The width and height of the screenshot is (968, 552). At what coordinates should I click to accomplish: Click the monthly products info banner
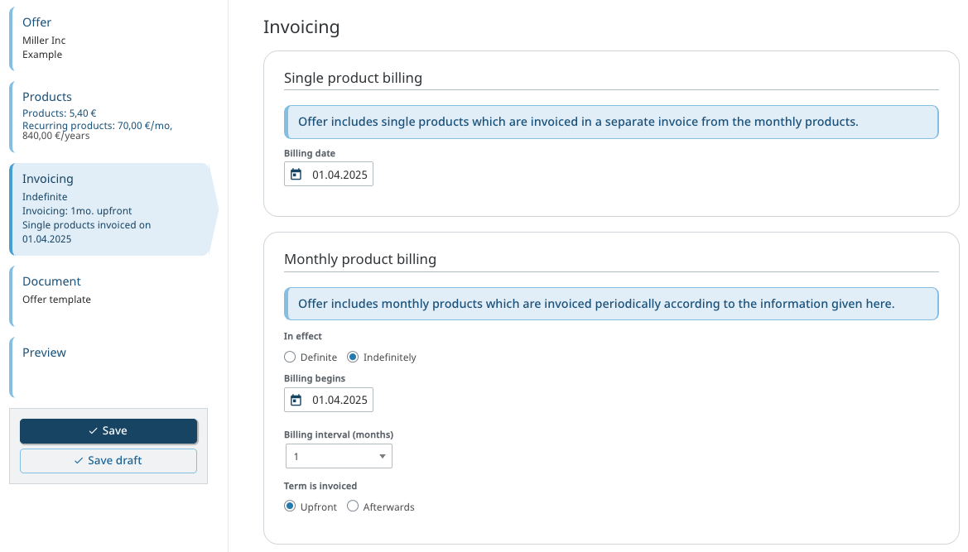click(611, 304)
